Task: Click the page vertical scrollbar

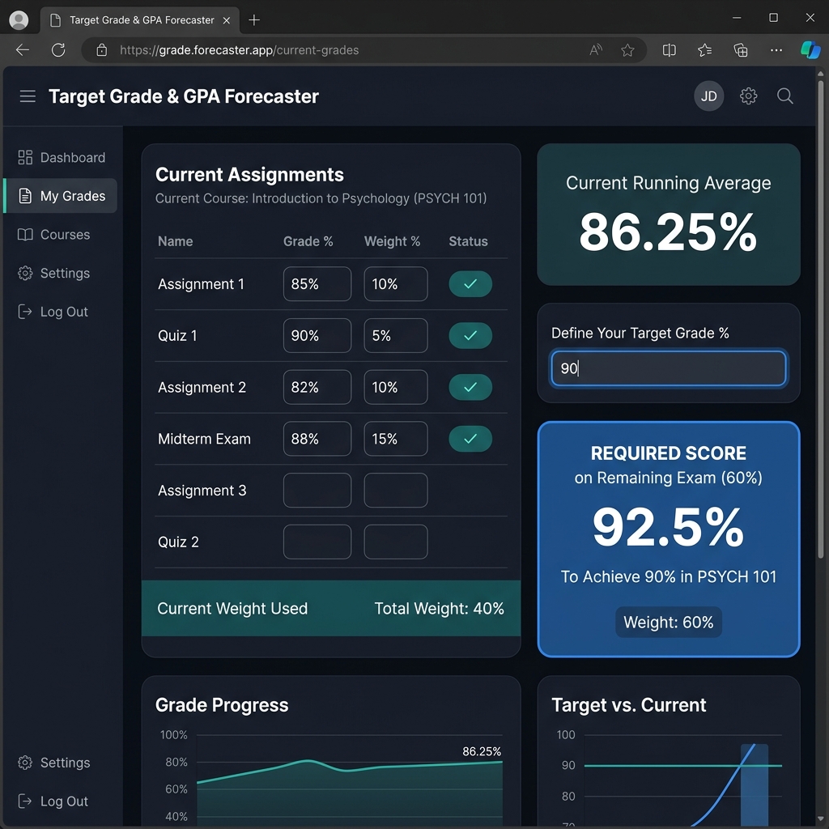Action: [821, 317]
